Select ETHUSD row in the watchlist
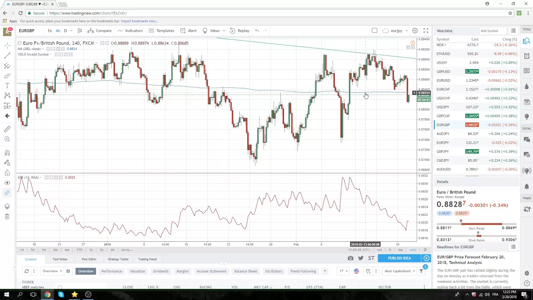Viewport: 533px width, 300px height. pyautogui.click(x=476, y=54)
